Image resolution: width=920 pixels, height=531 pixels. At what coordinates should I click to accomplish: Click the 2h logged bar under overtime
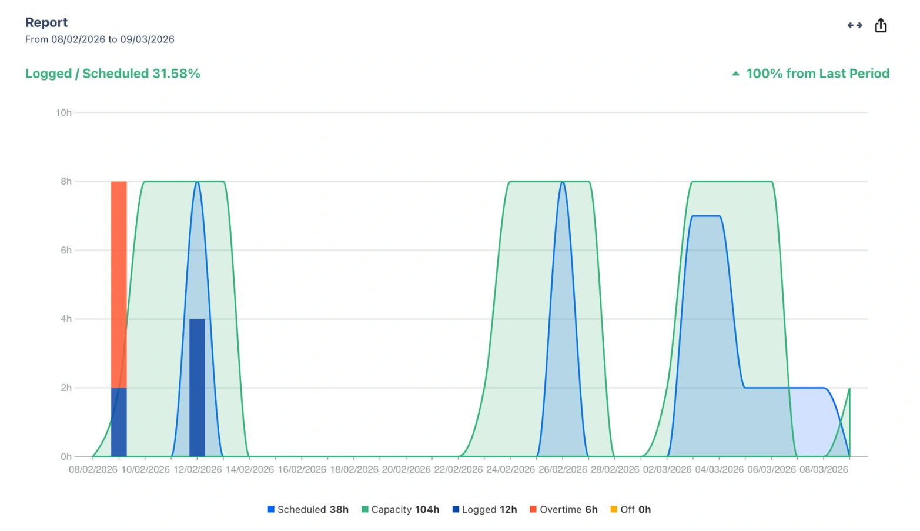[119, 422]
